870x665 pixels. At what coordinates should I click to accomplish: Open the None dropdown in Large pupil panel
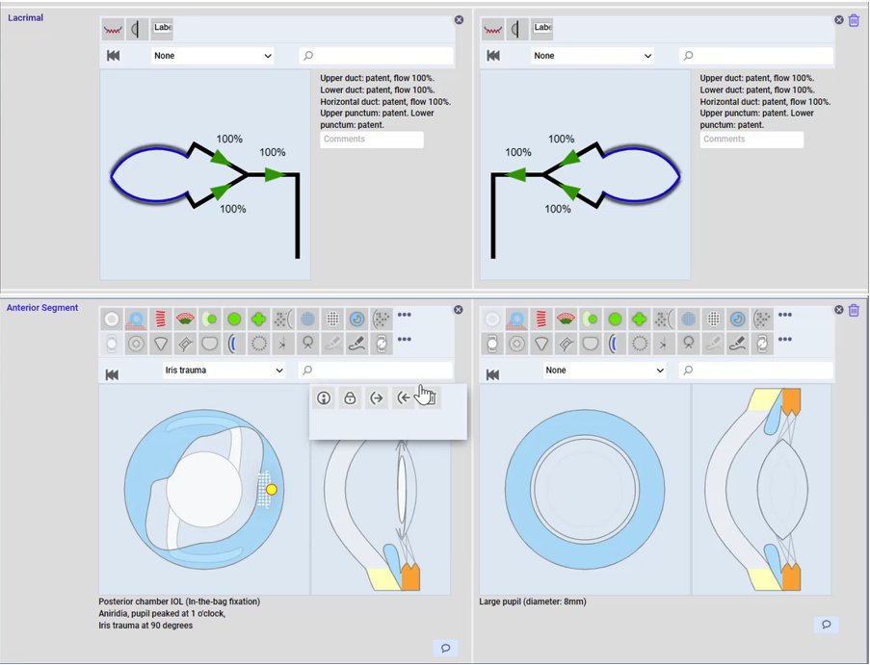click(604, 371)
